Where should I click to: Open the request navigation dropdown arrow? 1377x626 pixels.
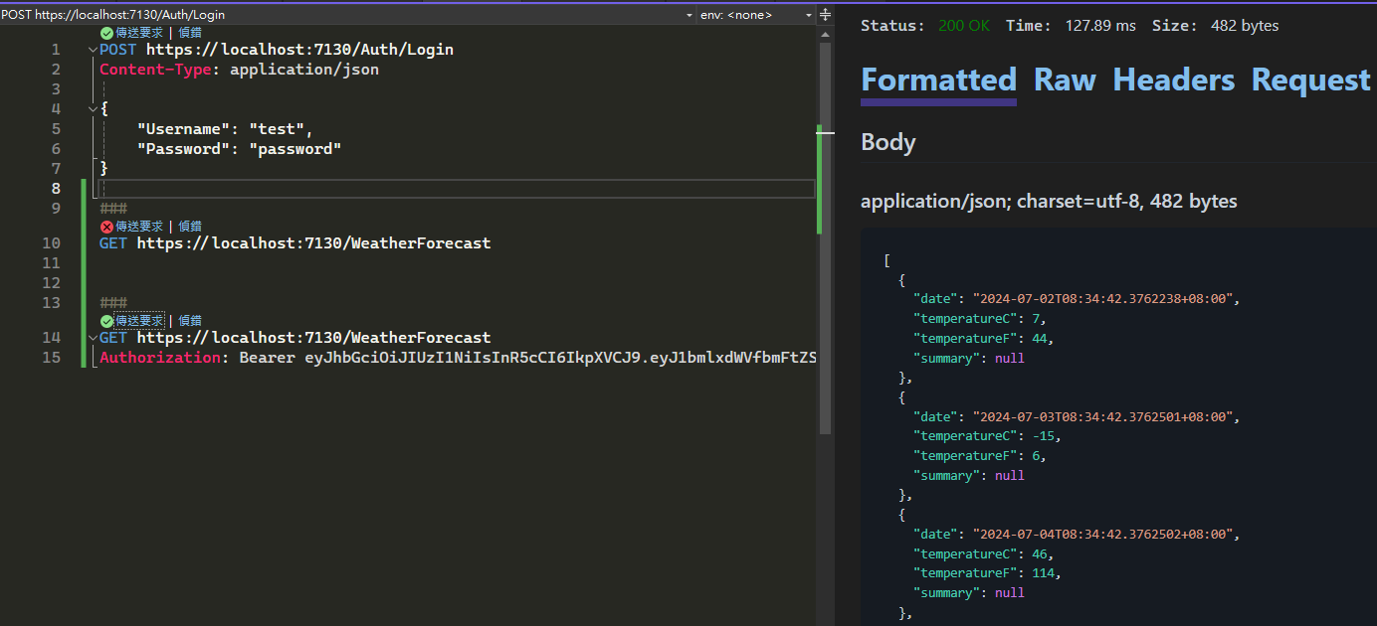[690, 15]
